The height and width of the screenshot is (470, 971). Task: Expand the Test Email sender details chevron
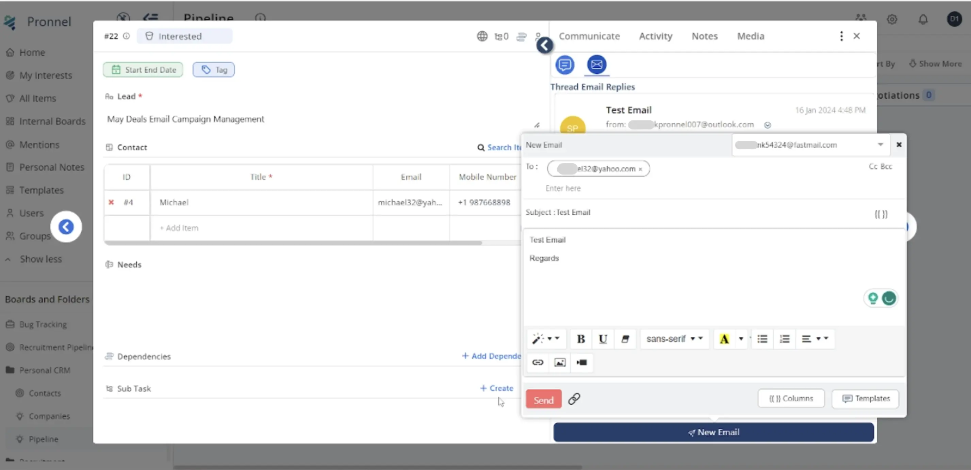click(x=768, y=125)
